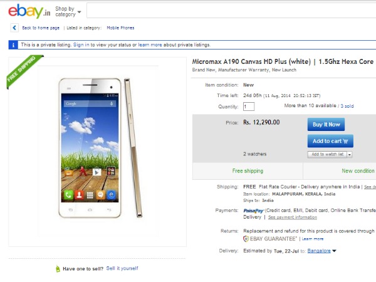
Task: Follow the learn more private listings link
Action: tap(150, 45)
